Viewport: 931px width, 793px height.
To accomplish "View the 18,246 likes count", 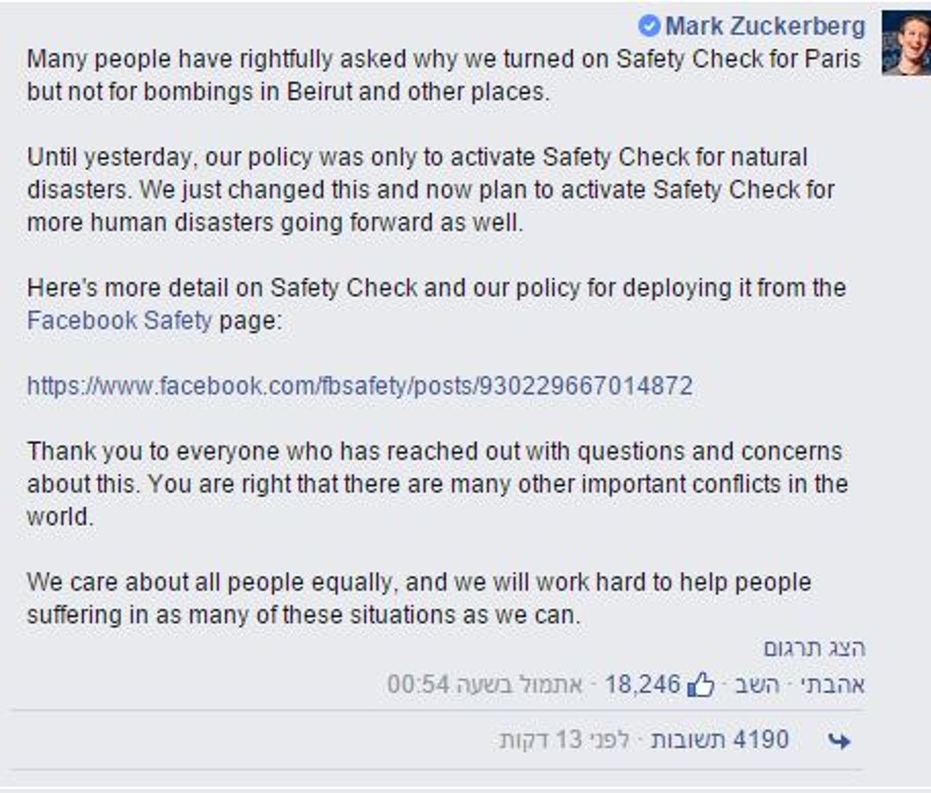I will [642, 684].
